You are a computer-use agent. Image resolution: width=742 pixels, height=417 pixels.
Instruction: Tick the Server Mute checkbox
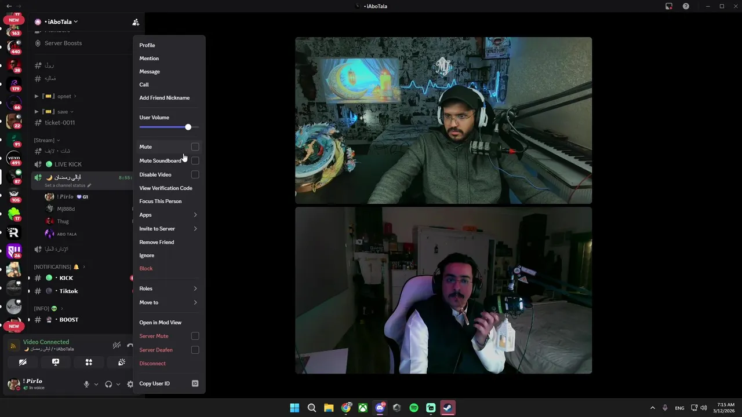[x=195, y=336]
